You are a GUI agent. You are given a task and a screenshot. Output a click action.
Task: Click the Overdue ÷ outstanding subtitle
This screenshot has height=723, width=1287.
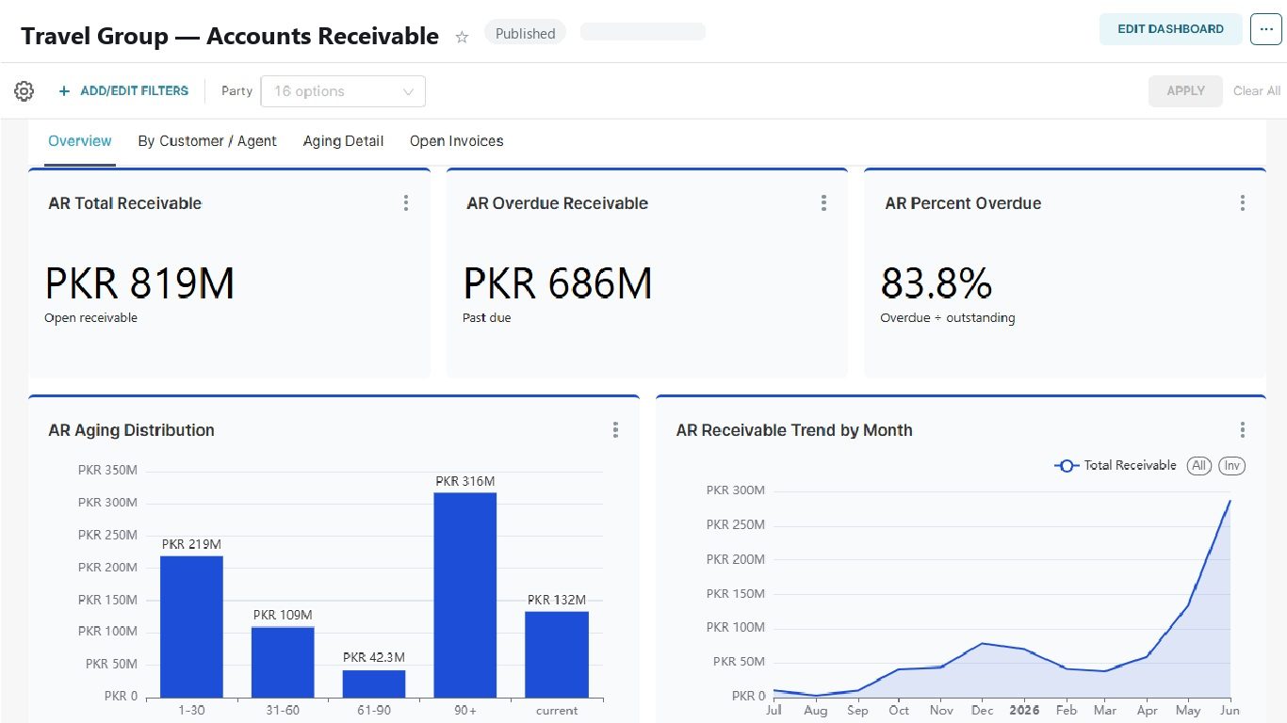pos(948,318)
